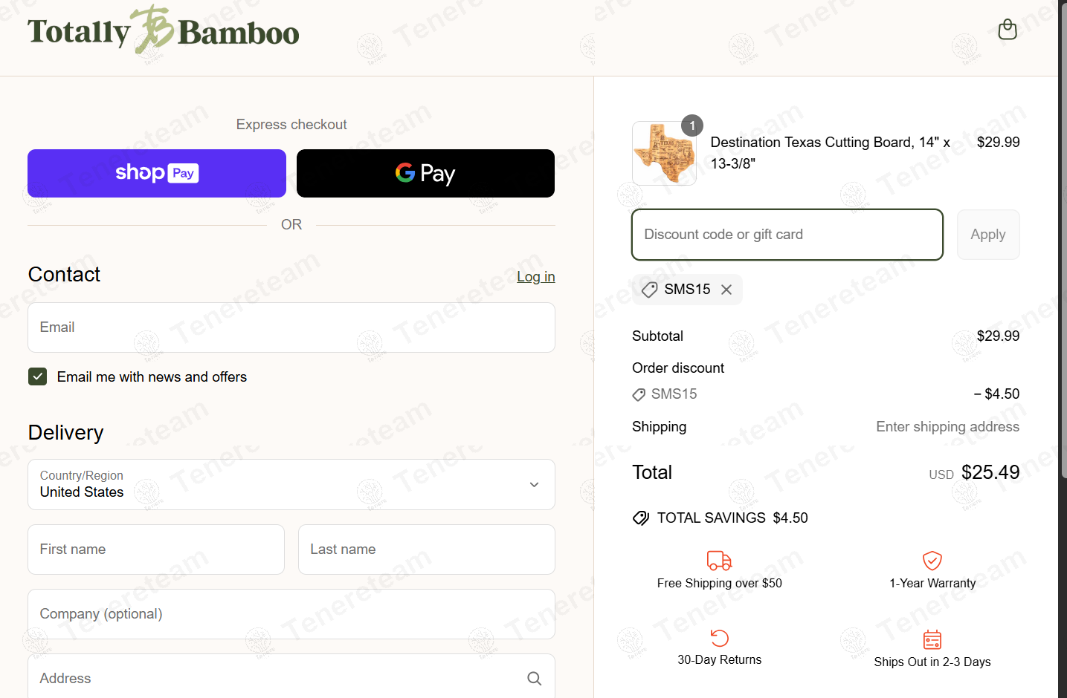The width and height of the screenshot is (1067, 698).
Task: Click the address search magnifier icon
Action: [534, 678]
